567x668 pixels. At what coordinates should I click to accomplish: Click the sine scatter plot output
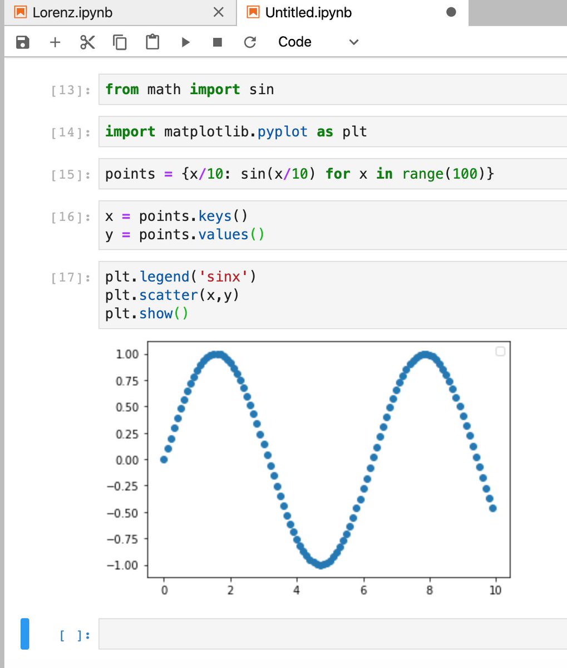pos(308,469)
